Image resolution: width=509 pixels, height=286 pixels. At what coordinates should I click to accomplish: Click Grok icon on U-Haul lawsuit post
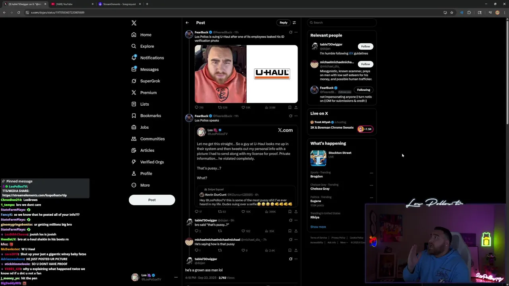[x=291, y=32]
